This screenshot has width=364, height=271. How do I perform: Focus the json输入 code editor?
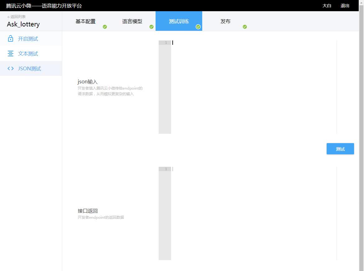tap(254, 87)
